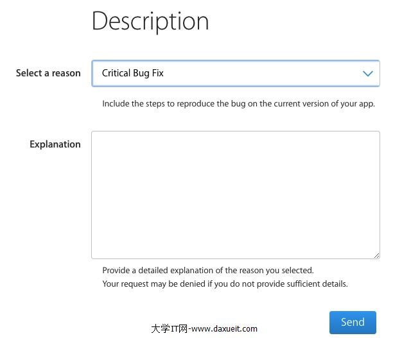Click the 'Explanation' field label
This screenshot has width=411, height=338.
55,144
